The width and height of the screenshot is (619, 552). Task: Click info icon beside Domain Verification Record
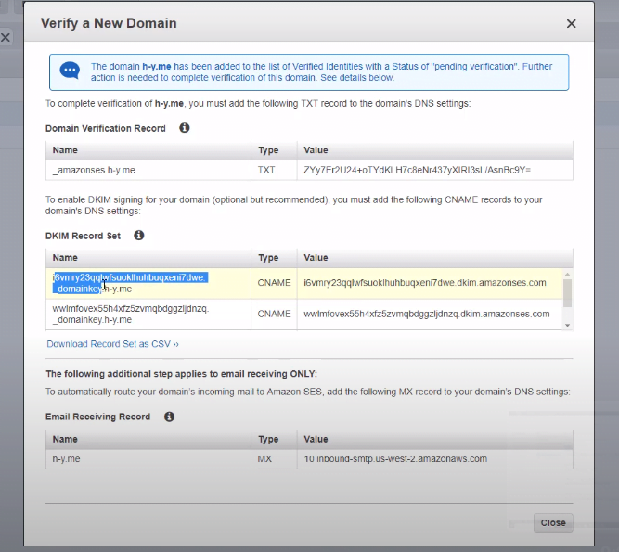coord(184,128)
